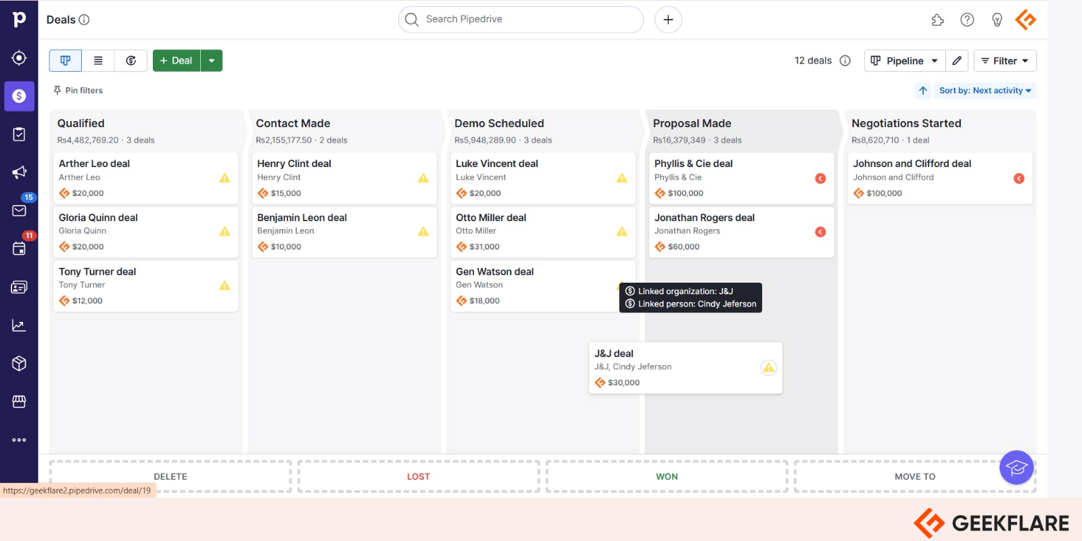The image size is (1082, 541).
Task: Click warning icon on Henry Clint deal
Action: (x=423, y=179)
